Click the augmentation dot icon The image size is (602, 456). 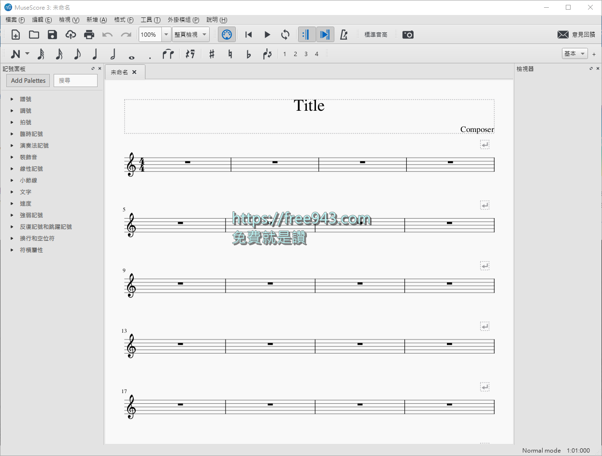[150, 54]
